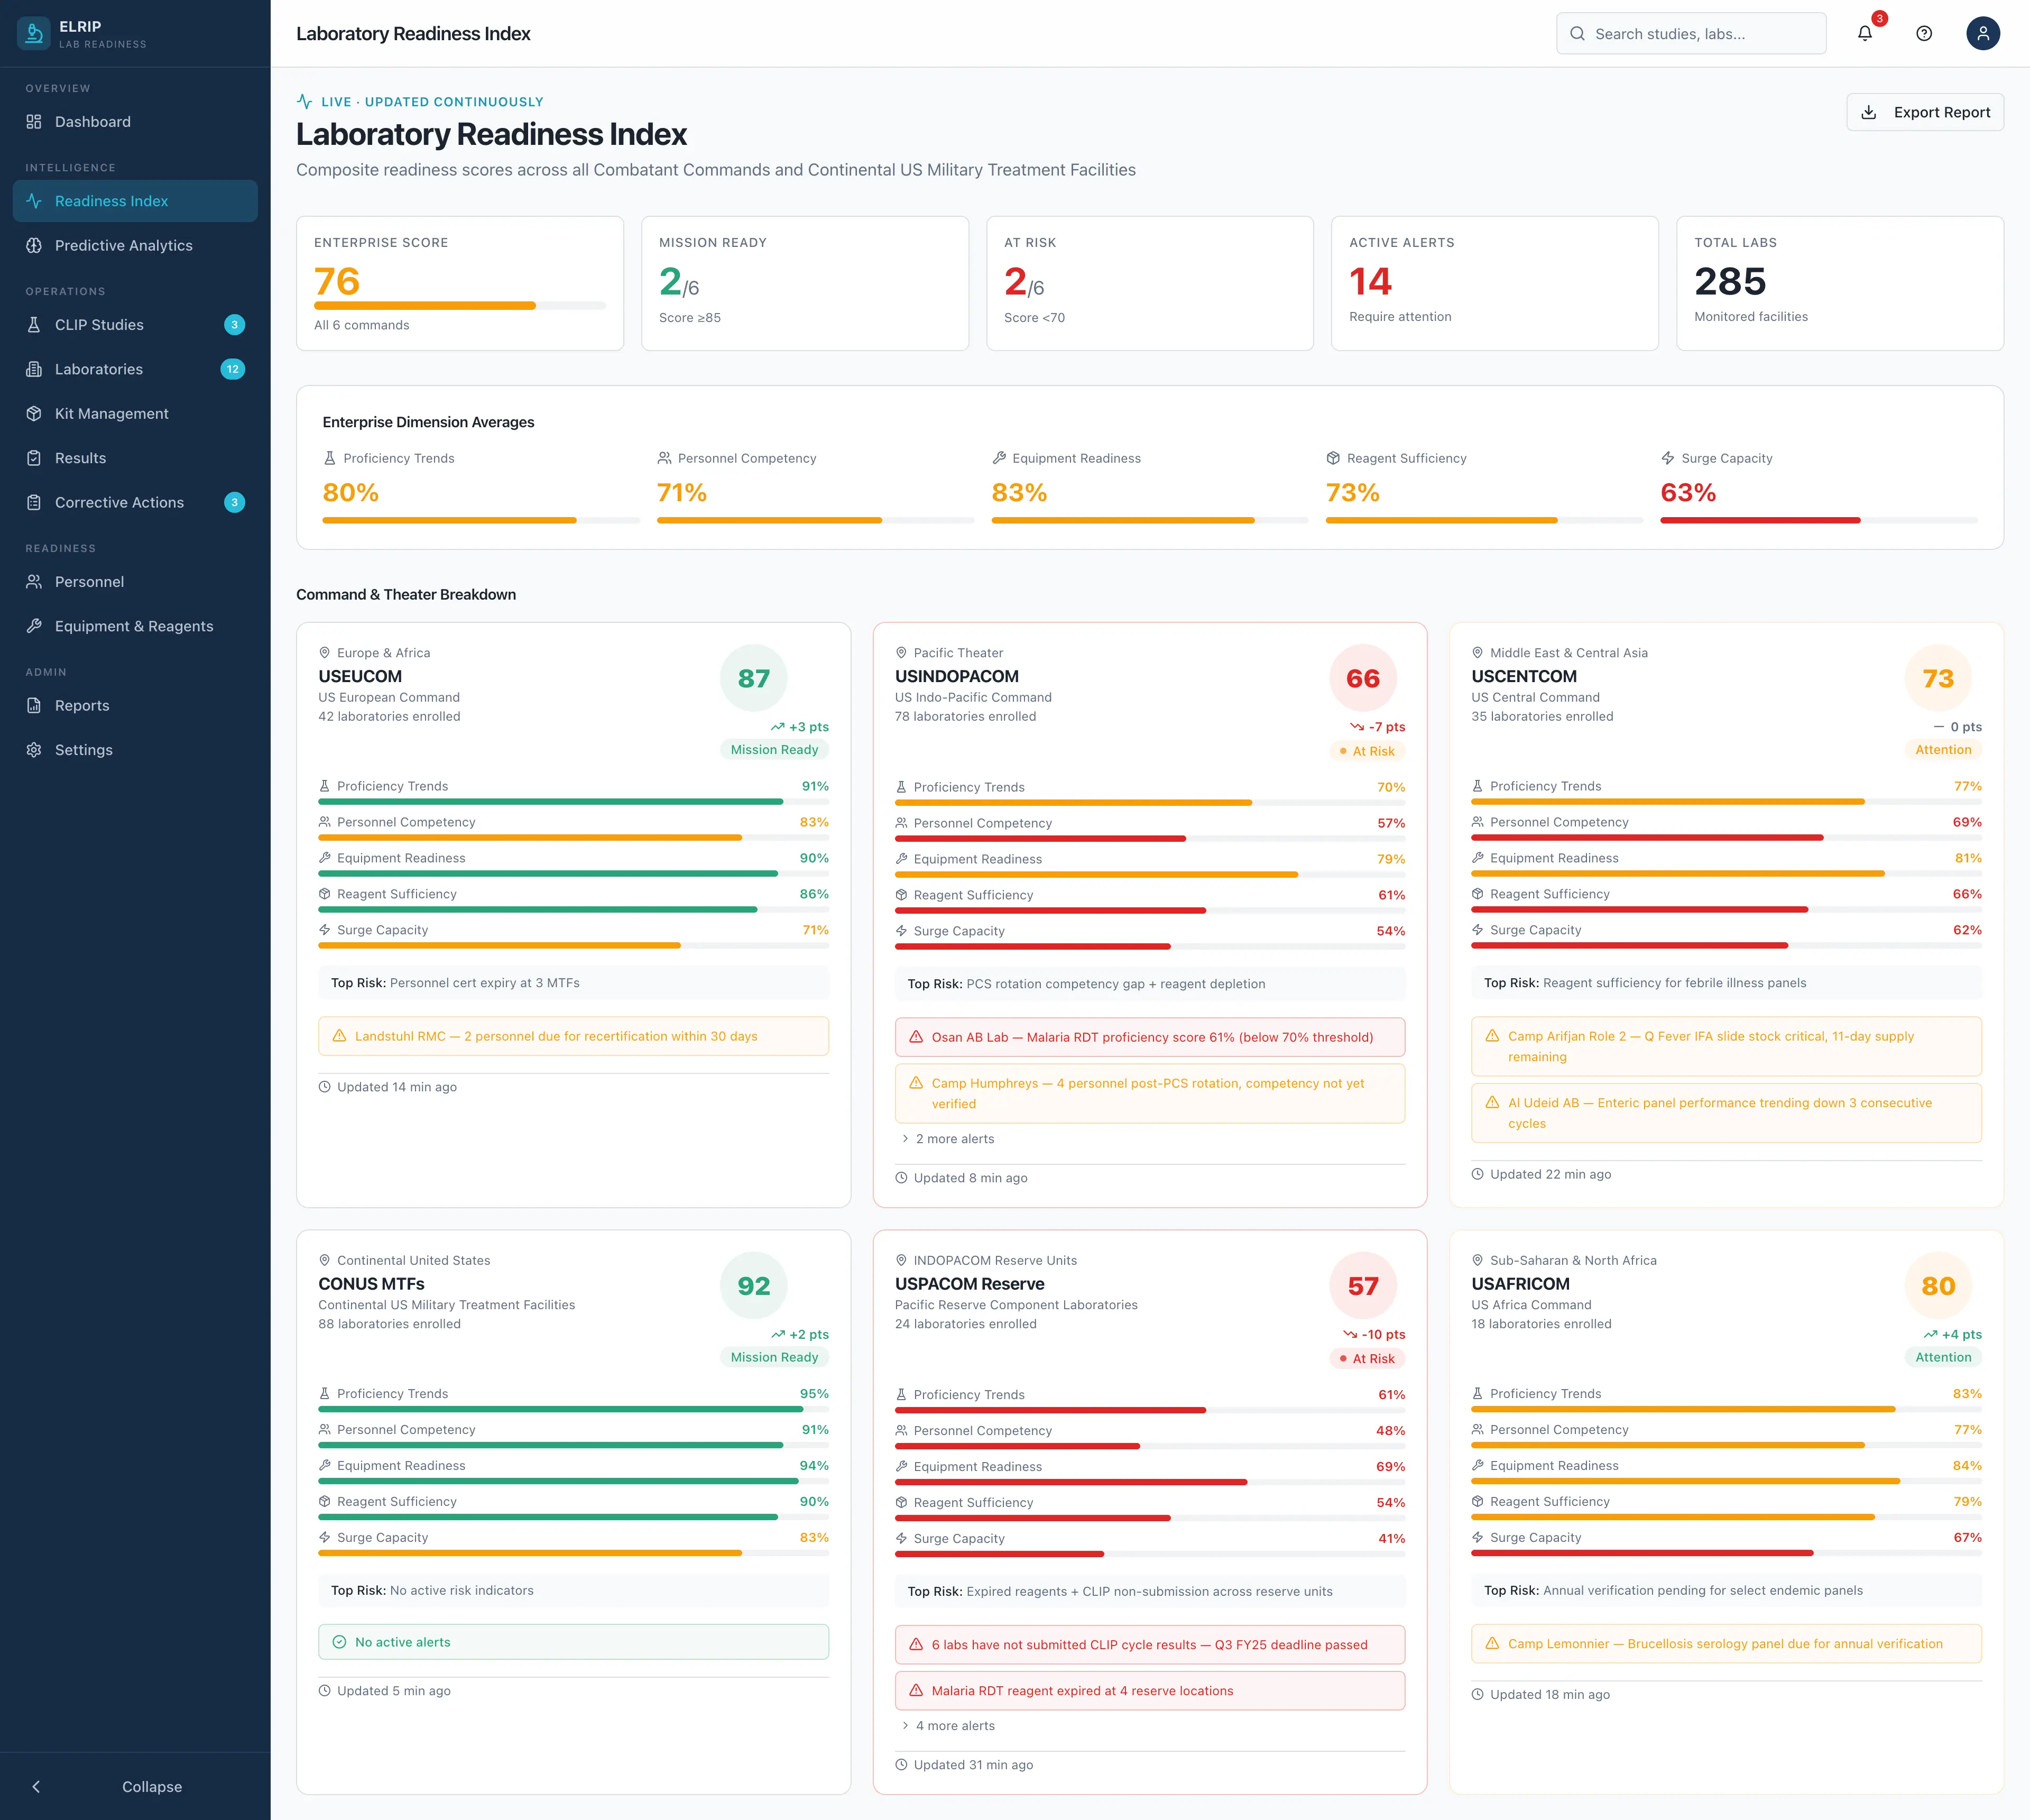Click the Export Report button
This screenshot has height=1820, width=2030.
click(1924, 112)
